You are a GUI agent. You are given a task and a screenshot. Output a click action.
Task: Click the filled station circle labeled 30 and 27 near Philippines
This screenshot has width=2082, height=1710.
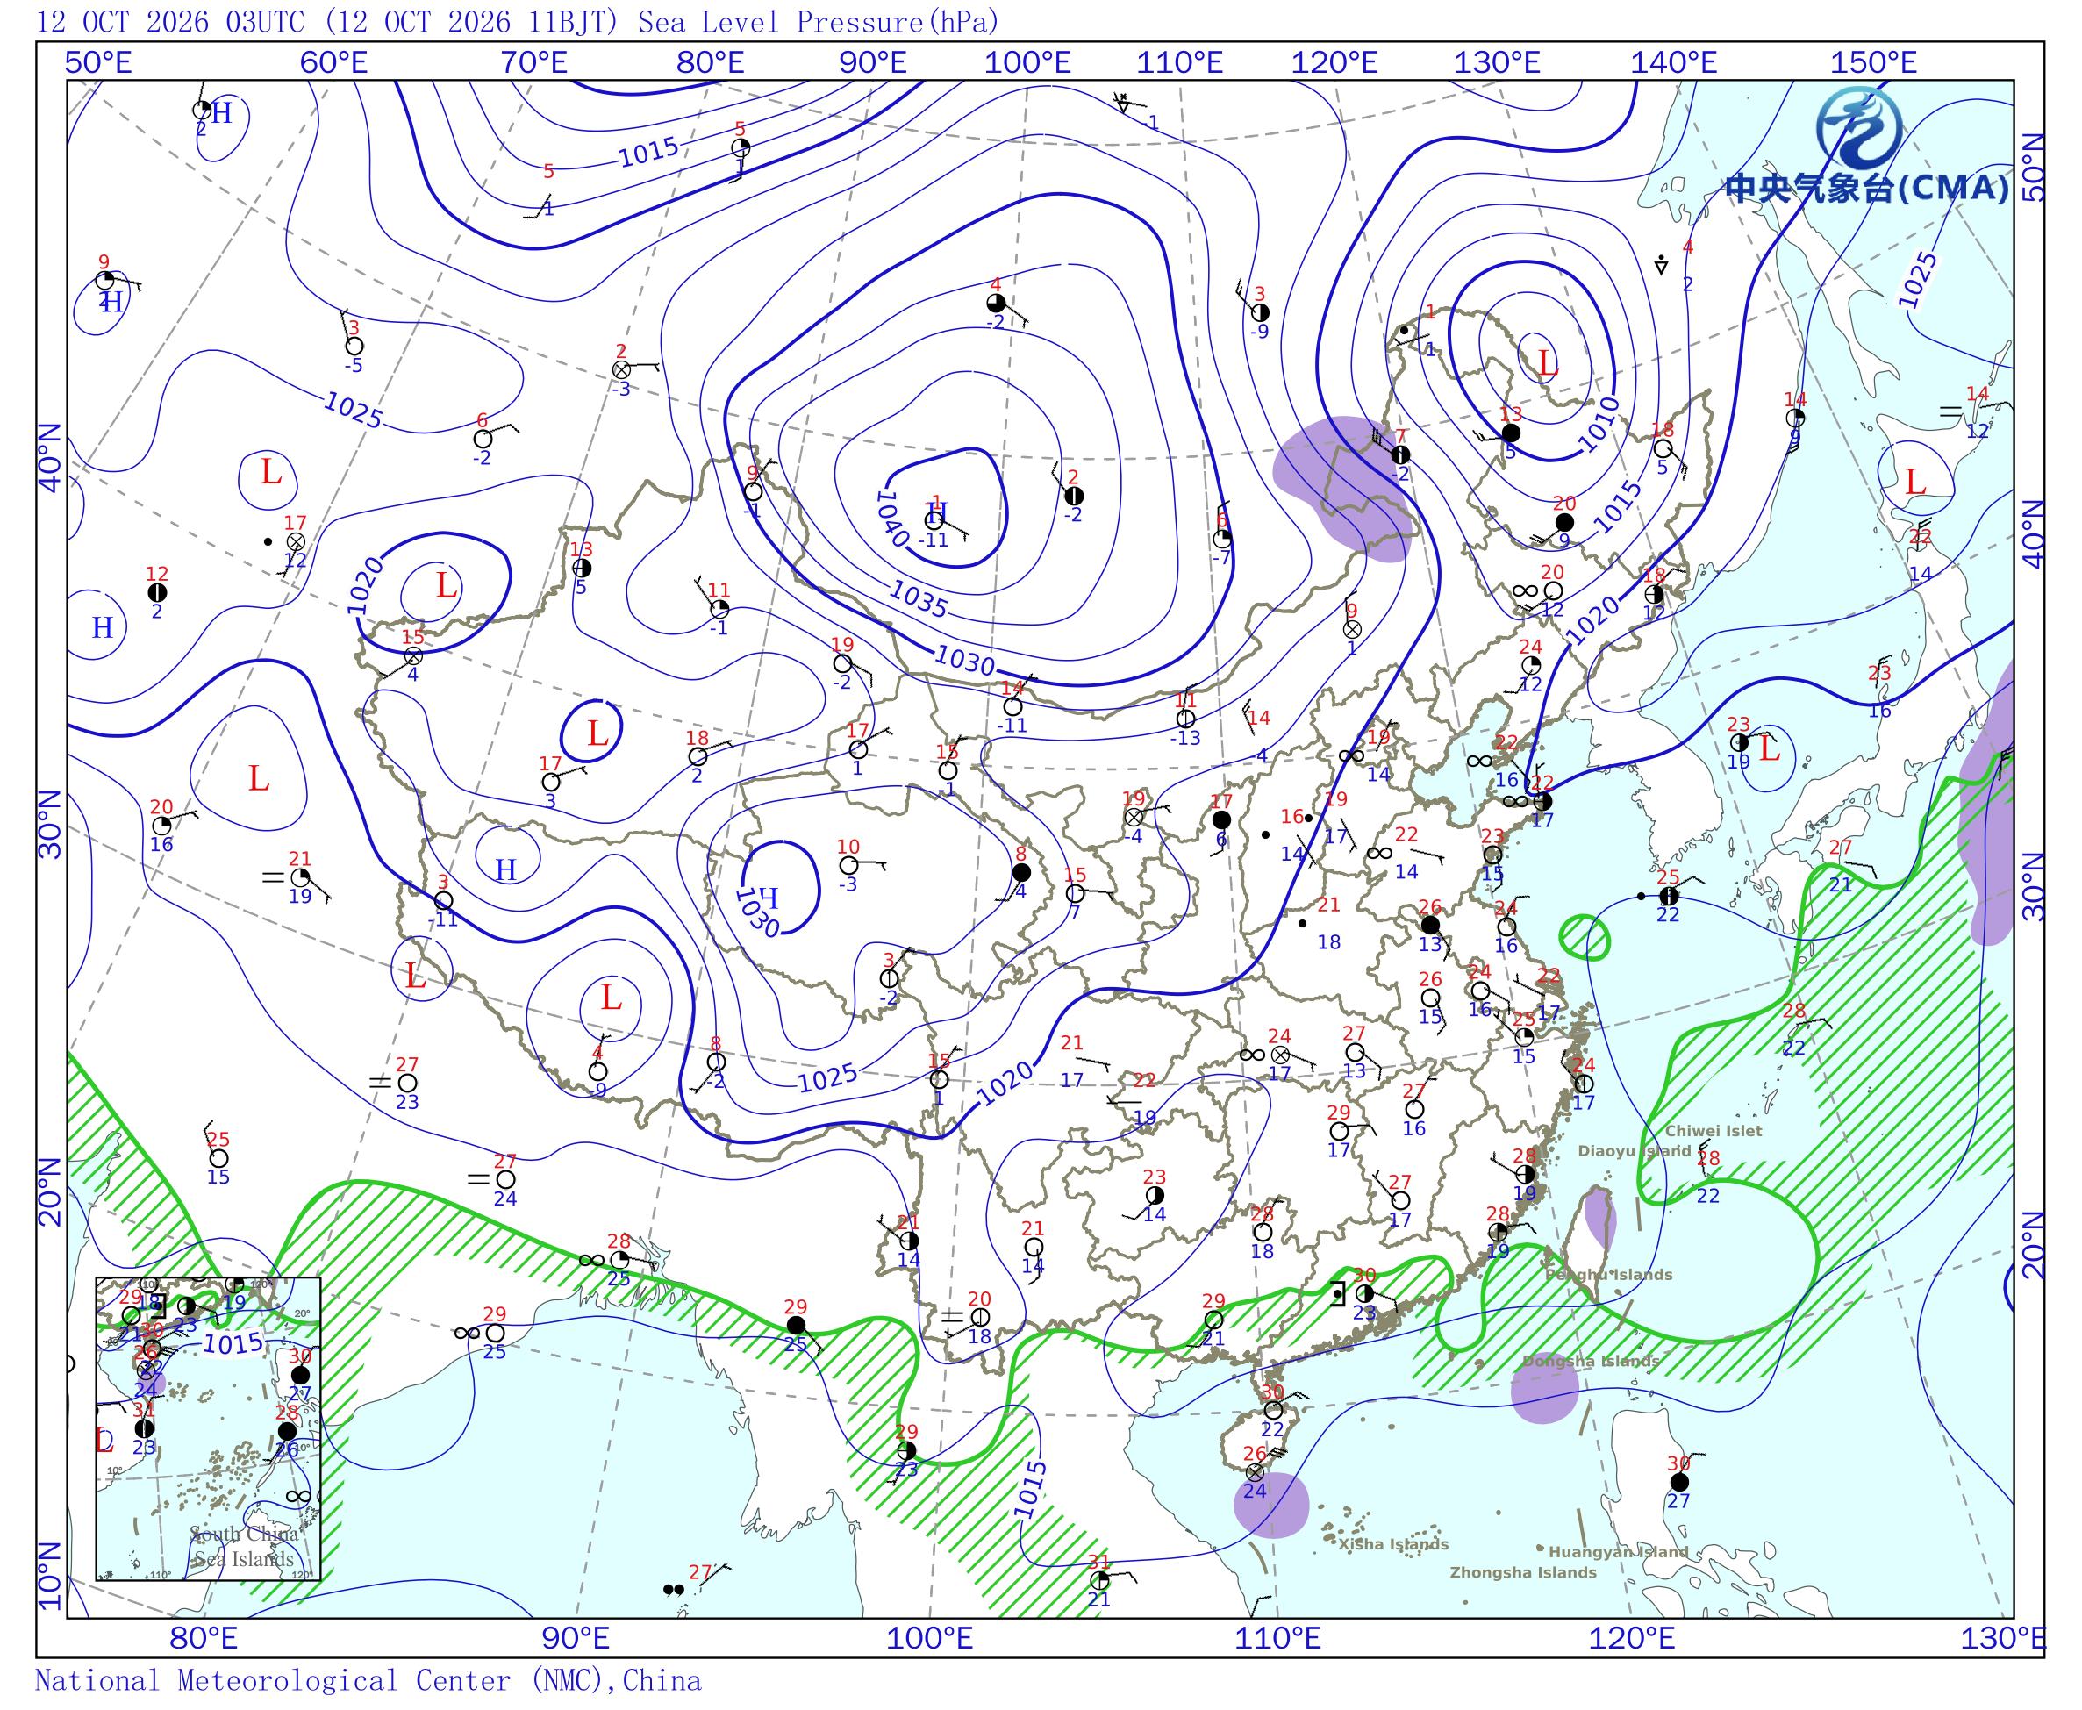pos(1679,1483)
